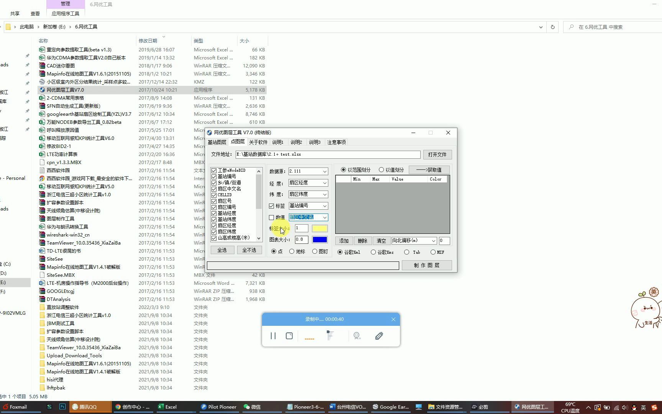Close the recording toolbar panel

[x=393, y=319]
